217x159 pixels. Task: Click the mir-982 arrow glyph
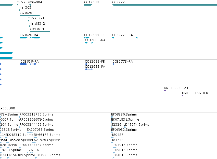17,5
